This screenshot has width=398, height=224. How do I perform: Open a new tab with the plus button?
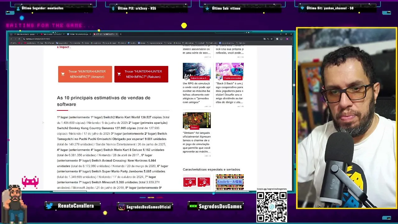[x=120, y=34]
